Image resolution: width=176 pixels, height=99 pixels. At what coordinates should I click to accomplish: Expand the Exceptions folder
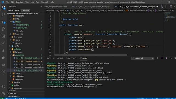[20, 16]
